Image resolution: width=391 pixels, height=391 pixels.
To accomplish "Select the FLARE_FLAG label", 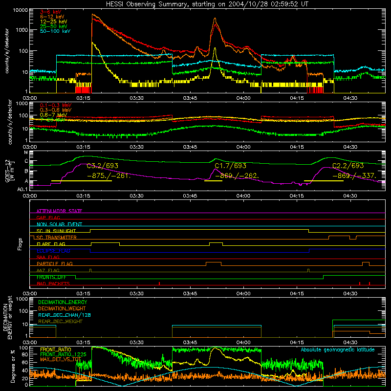I will pyautogui.click(x=51, y=244).
